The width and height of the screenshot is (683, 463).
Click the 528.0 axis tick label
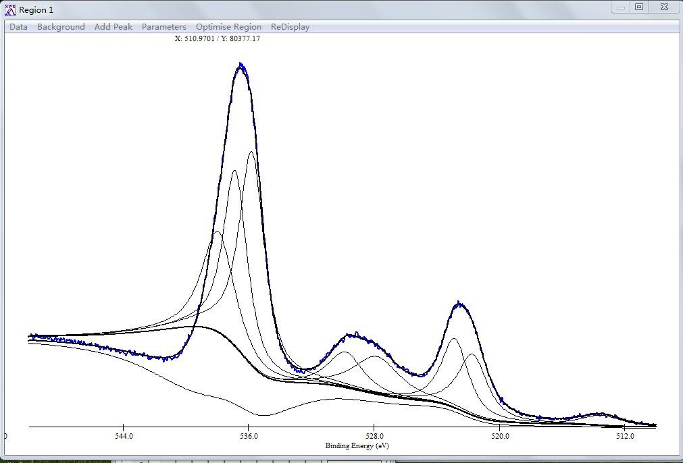pos(374,436)
